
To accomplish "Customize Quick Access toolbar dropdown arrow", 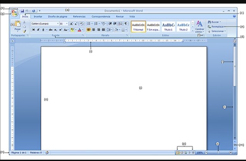I will coord(40,11).
